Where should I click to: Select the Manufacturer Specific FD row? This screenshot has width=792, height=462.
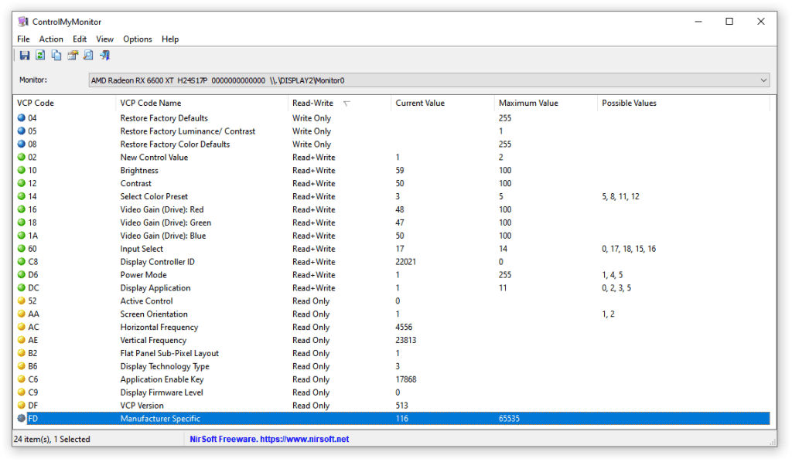160,419
